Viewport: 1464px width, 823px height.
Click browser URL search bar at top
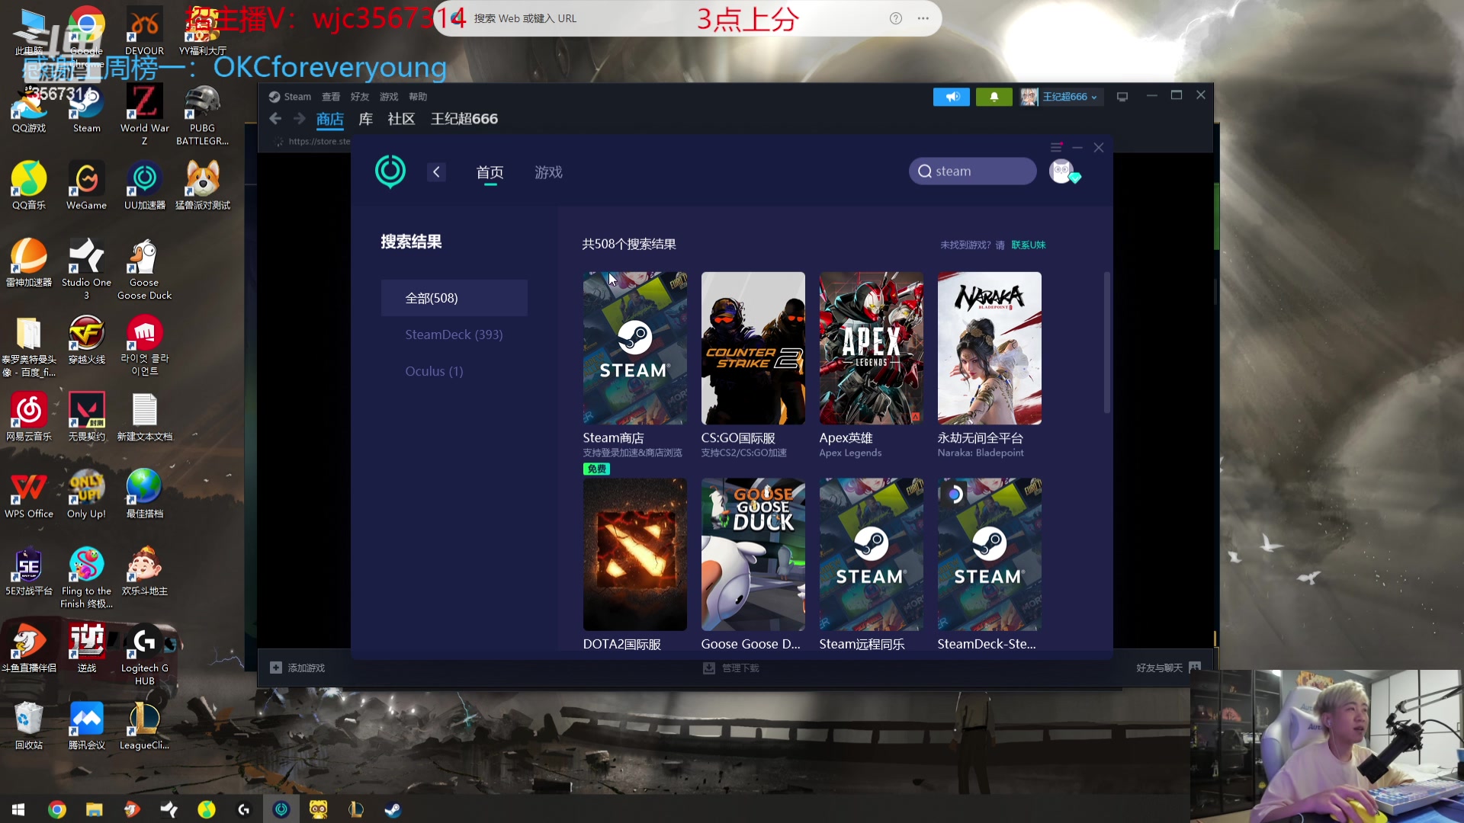[686, 18]
